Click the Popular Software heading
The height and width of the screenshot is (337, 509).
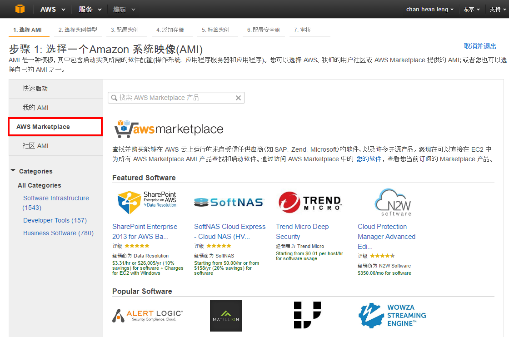click(142, 291)
